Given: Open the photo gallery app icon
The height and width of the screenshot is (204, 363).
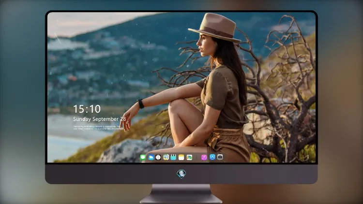Looking at the screenshot, I should coord(189,158).
